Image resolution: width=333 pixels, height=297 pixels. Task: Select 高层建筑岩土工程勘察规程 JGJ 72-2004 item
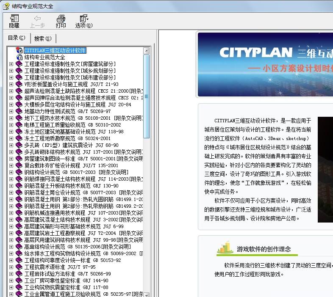pyautogui.click(x=83, y=233)
